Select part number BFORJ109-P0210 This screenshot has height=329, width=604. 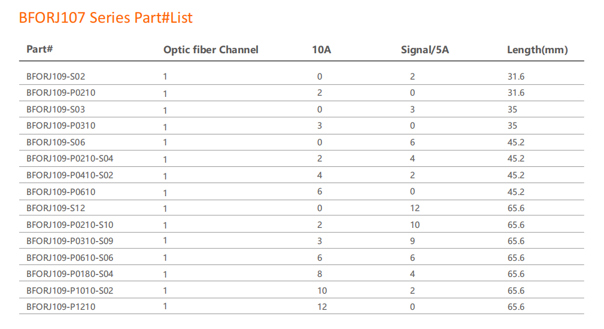point(60,93)
